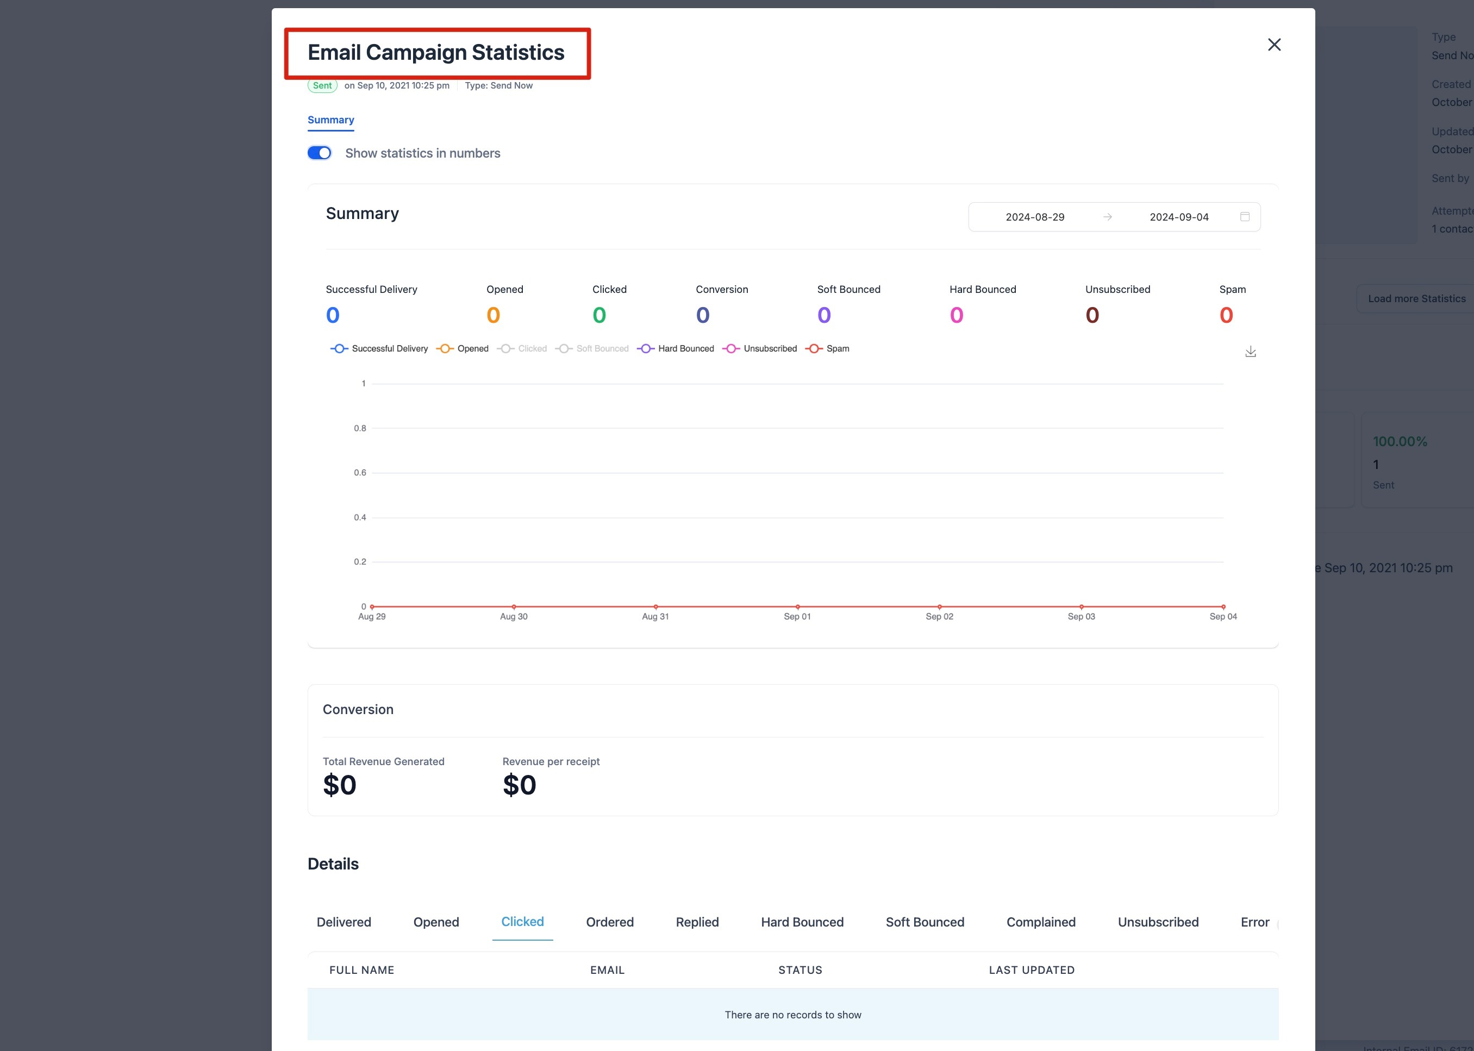Image resolution: width=1474 pixels, height=1051 pixels.
Task: Open calendar icon in date range
Action: point(1244,217)
